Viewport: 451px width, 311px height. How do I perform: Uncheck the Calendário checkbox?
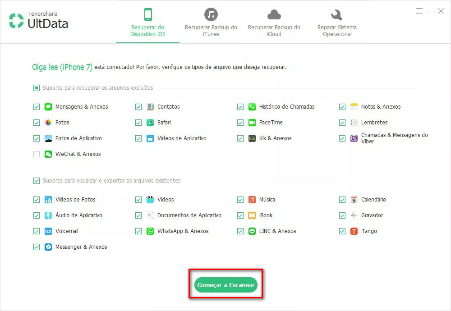pos(342,200)
